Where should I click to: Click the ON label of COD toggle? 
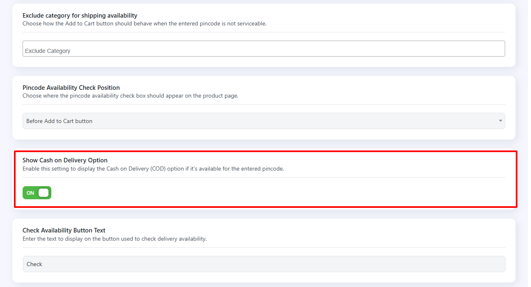30,193
